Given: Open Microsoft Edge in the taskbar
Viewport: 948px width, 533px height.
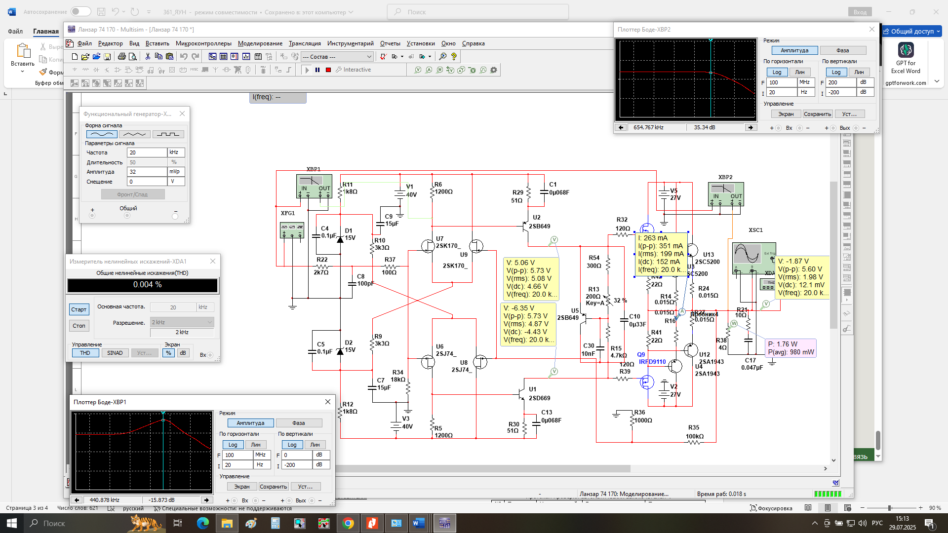Looking at the screenshot, I should [203, 523].
